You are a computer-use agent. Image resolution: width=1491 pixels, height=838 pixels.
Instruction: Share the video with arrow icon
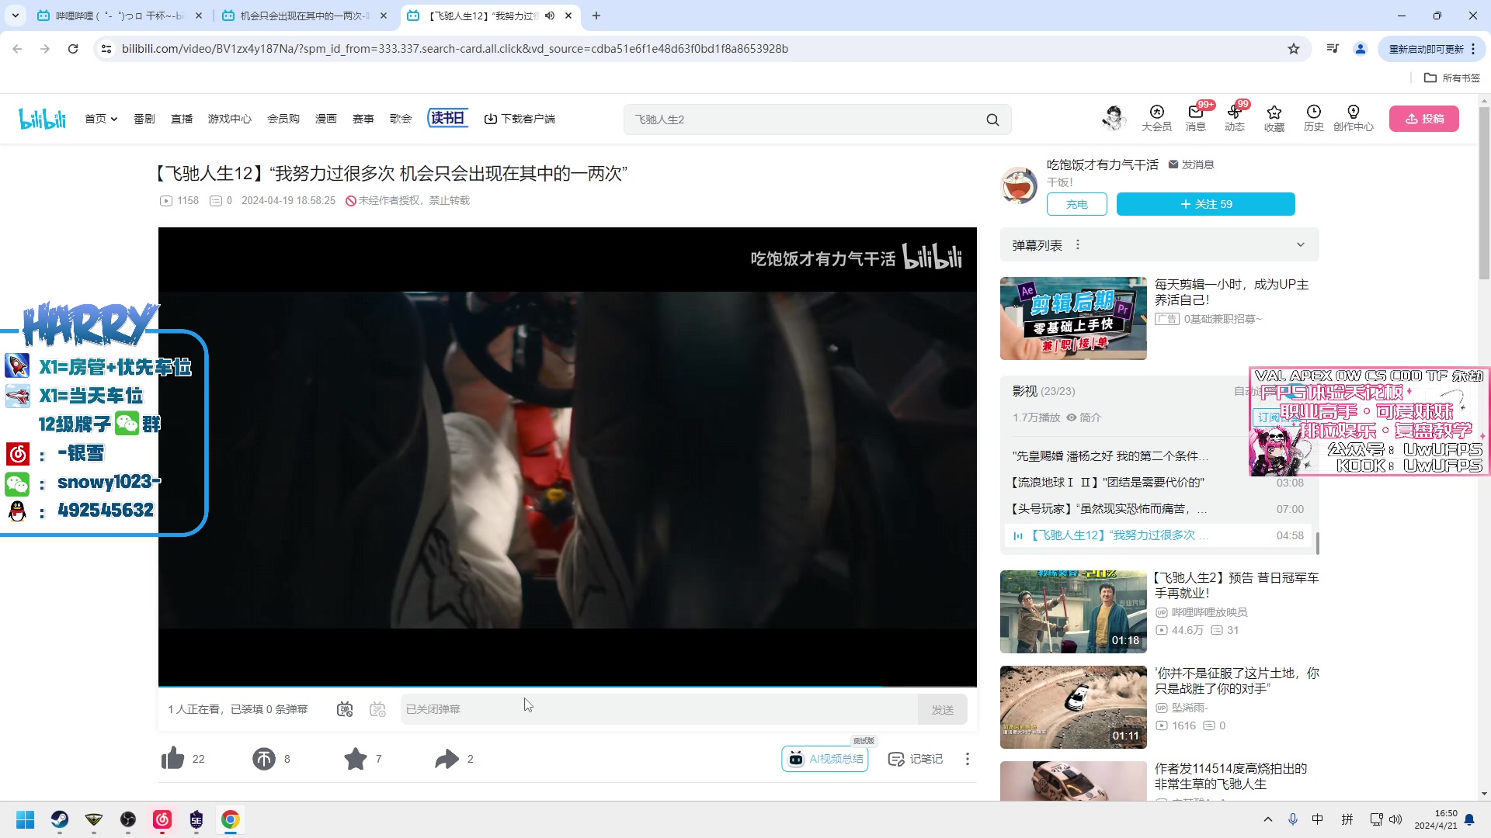(x=447, y=758)
